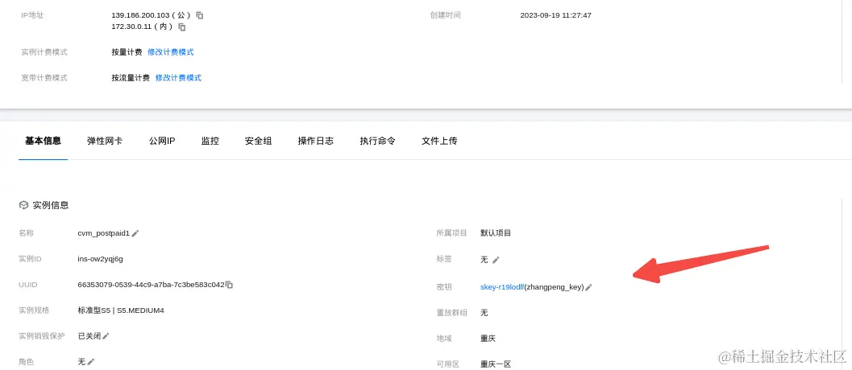Edit the 标签 pencil icon
Viewport: 852px width, 370px height.
click(496, 260)
